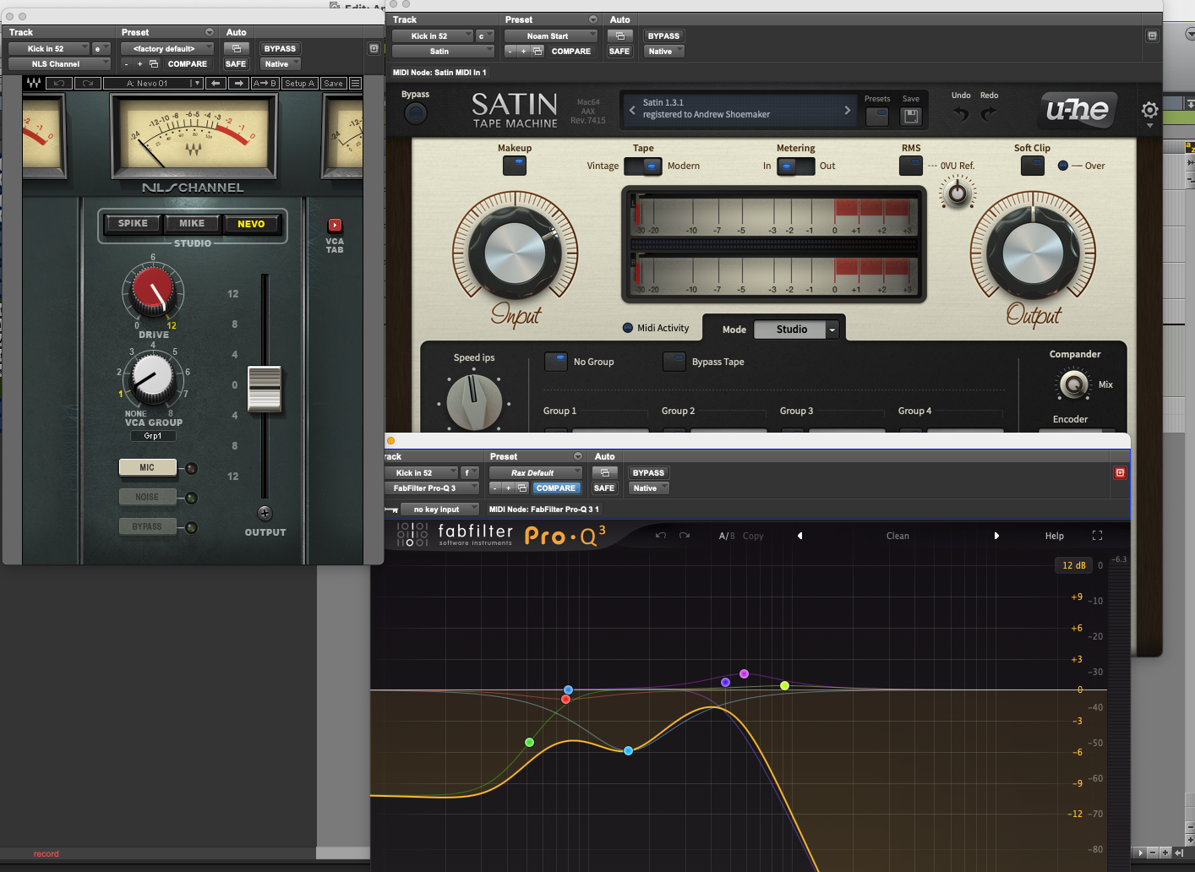This screenshot has height=872, width=1195.
Task: Open the Kick in 52 track dropdown in NLS window
Action: click(48, 49)
